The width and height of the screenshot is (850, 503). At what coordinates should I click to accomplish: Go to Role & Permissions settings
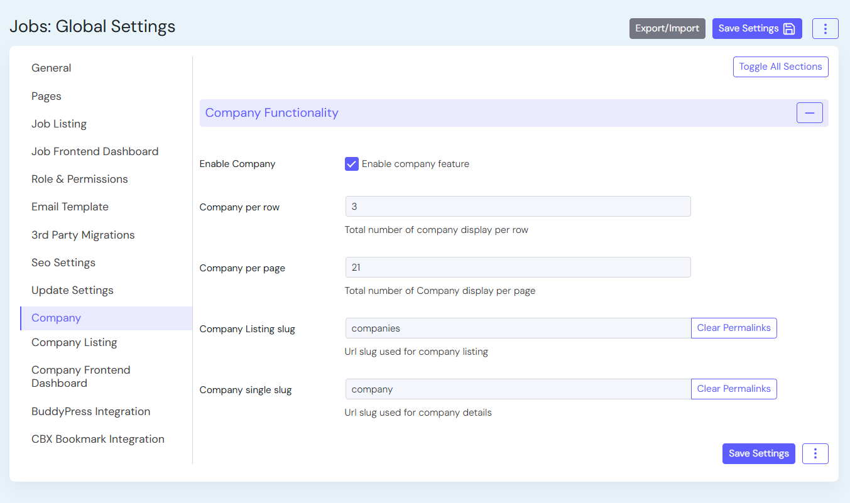click(80, 179)
